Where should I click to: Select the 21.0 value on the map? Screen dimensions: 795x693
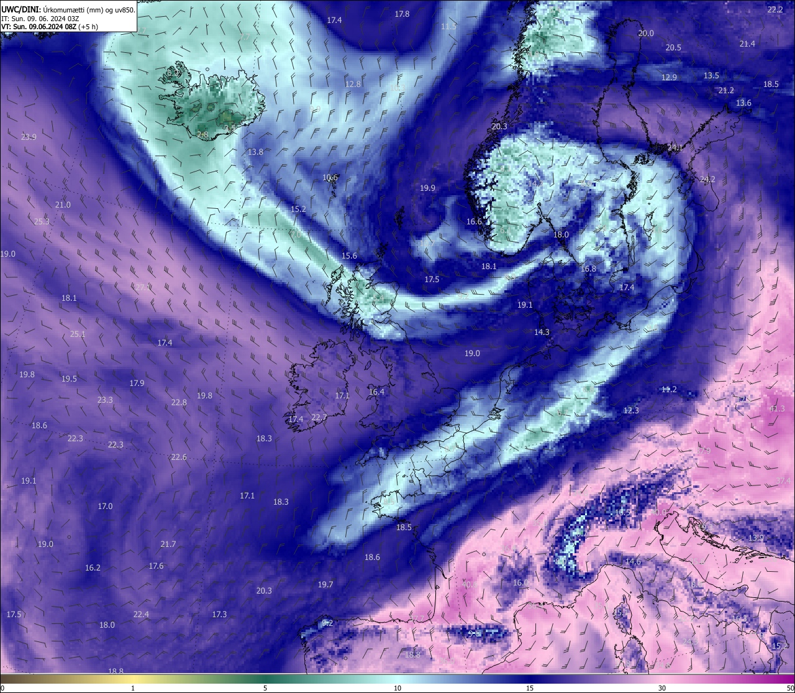(x=63, y=204)
